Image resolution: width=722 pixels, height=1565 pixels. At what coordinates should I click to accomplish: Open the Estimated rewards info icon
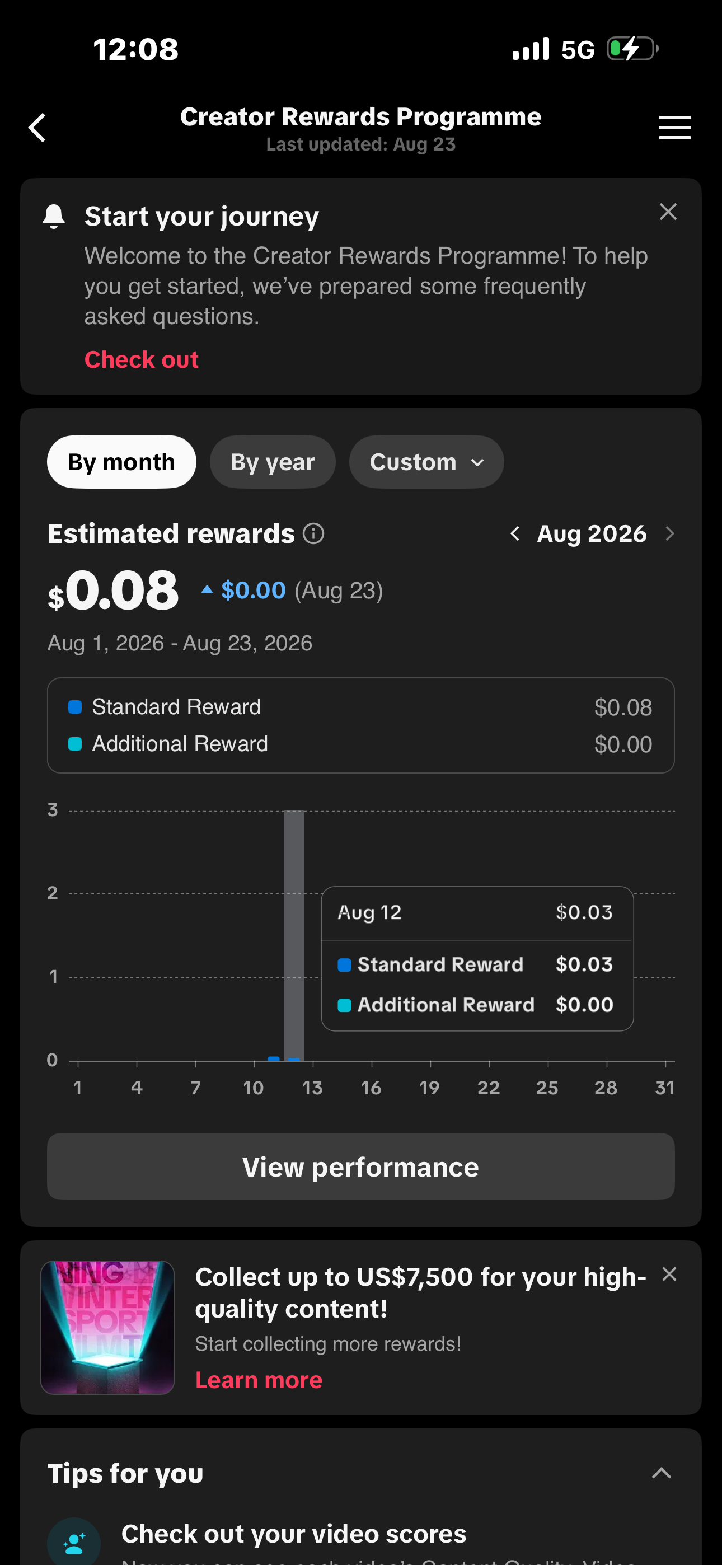pos(313,534)
